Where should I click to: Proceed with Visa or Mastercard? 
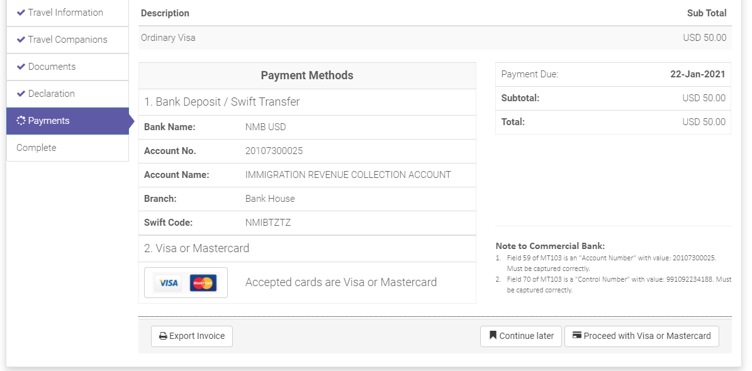(x=642, y=336)
